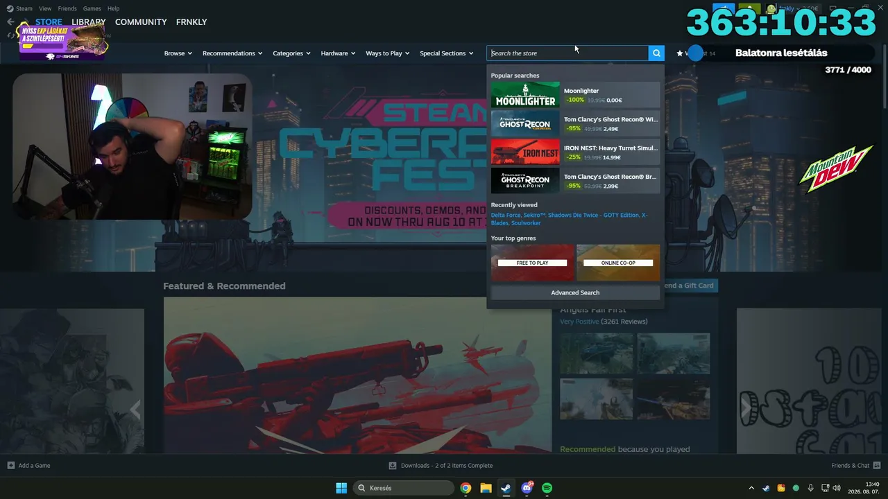Open Discord from the taskbar
888x499 pixels.
pyautogui.click(x=527, y=488)
